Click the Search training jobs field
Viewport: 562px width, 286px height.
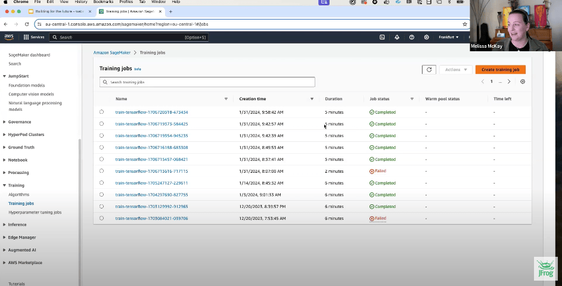207,82
